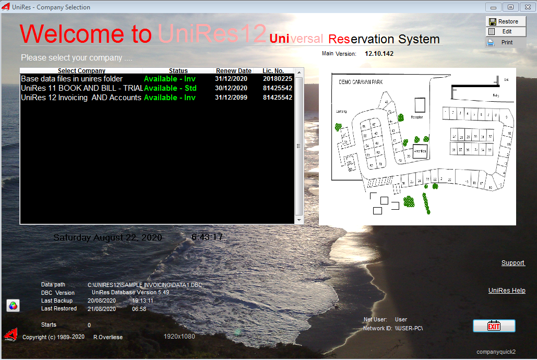
Task: Select 'UniRes 11 BOOK AND BILL - TRIAL' company
Action: 157,88
